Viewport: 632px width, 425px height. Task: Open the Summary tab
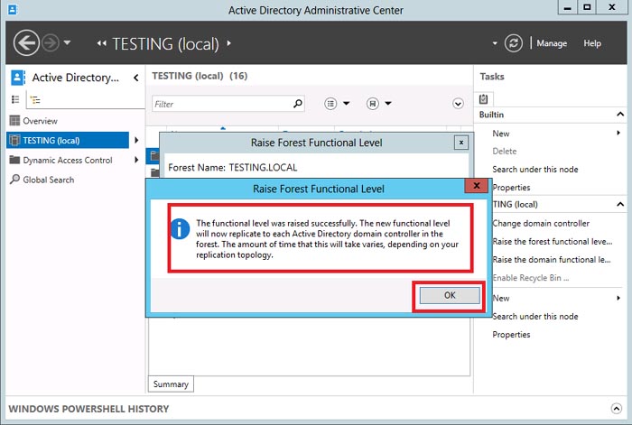[x=171, y=383]
